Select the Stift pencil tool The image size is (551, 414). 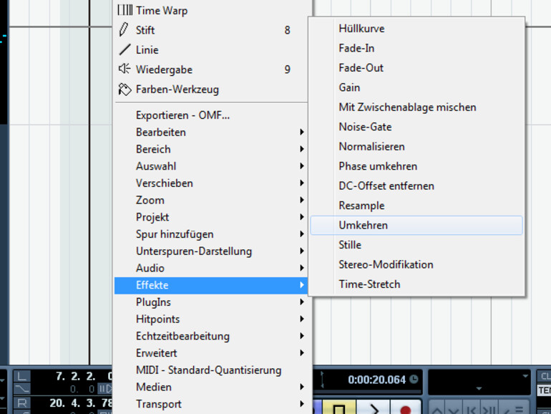tap(211, 30)
